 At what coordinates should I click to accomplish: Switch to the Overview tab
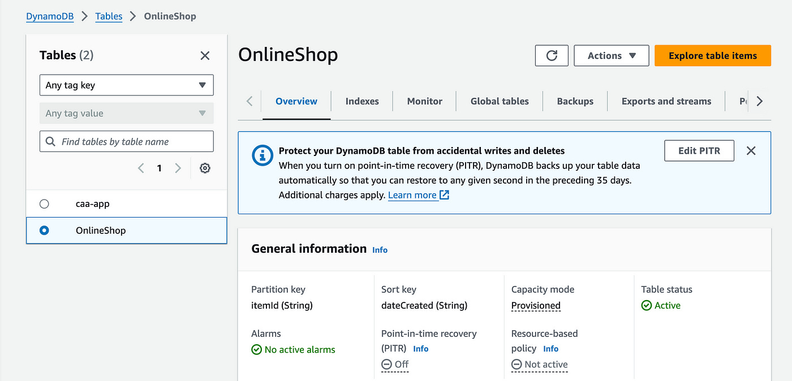(296, 101)
